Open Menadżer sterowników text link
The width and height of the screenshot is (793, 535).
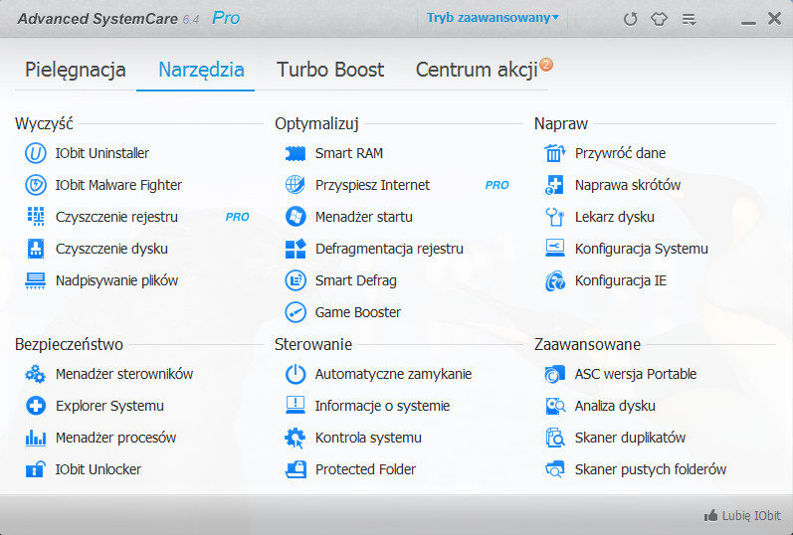click(x=124, y=374)
